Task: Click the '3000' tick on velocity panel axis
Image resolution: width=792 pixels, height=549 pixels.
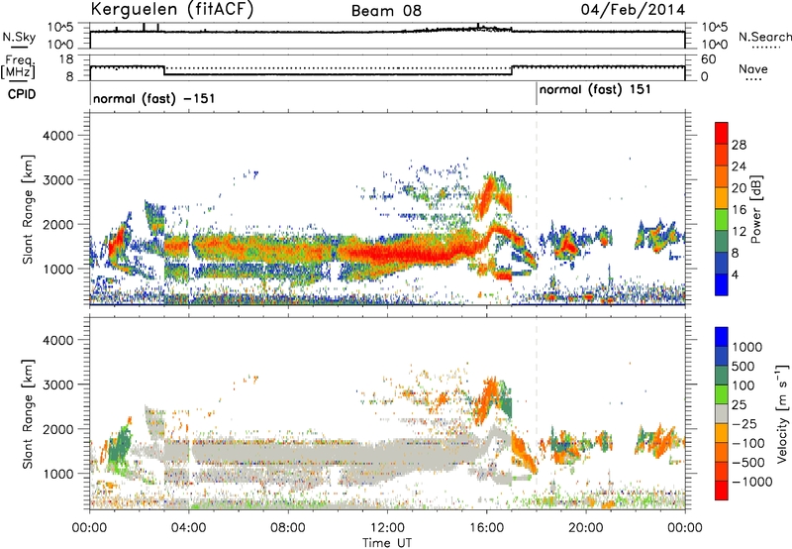Action: (x=57, y=384)
